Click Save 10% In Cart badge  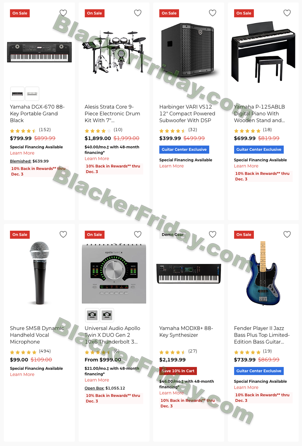tap(178, 371)
